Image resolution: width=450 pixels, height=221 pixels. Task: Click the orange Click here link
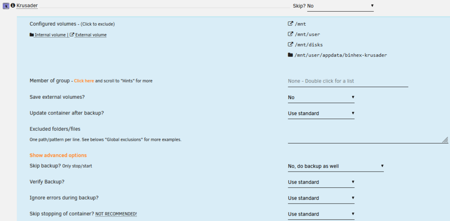coord(84,81)
